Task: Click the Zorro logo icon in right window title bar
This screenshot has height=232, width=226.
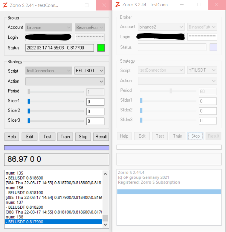Action: pos(117,4)
